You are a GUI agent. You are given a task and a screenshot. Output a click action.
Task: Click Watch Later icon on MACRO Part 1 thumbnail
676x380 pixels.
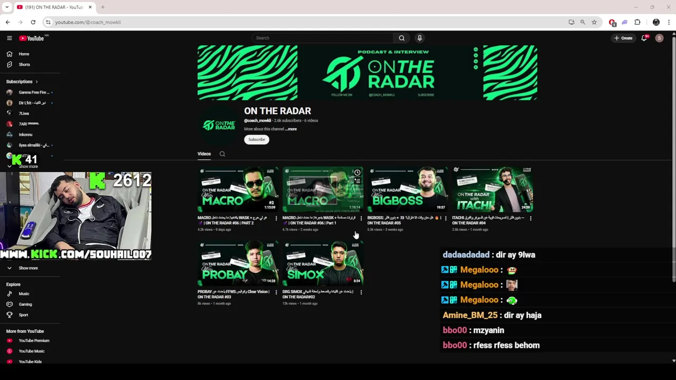(x=357, y=173)
